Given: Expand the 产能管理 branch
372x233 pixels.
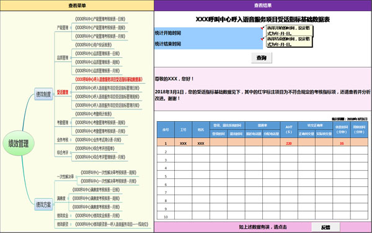Looking at the screenshot, I should [x=63, y=27].
